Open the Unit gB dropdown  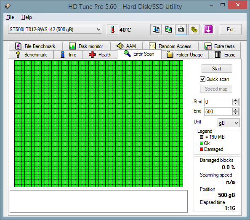(x=229, y=123)
